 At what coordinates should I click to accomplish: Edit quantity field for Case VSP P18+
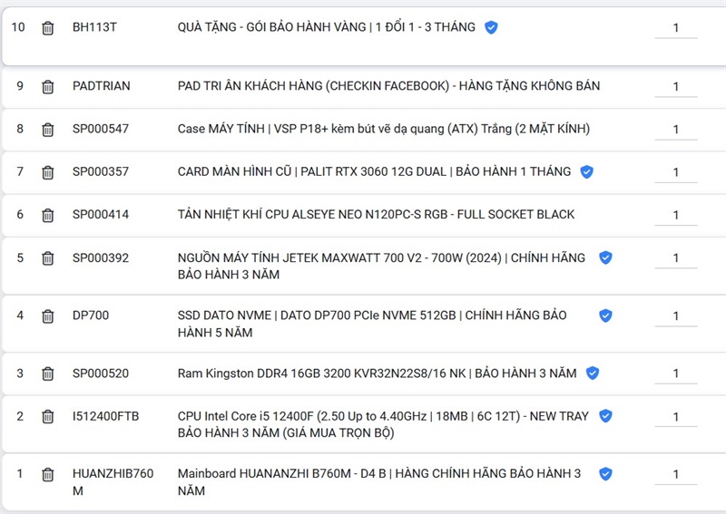coord(676,130)
